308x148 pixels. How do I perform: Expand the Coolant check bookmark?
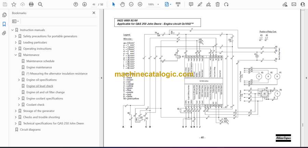point(19,105)
